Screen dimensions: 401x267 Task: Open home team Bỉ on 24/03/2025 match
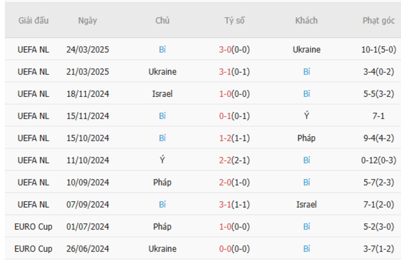pyautogui.click(x=162, y=49)
